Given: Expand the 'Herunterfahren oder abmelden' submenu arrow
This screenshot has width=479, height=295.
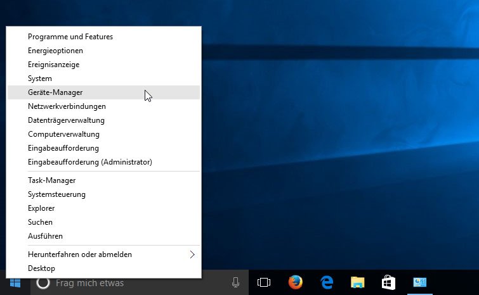Looking at the screenshot, I should (192, 254).
